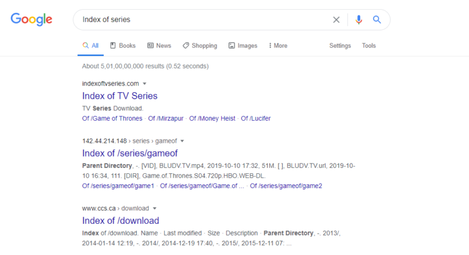Screen dimensions: 469x255
Task: Click the Shopping tag icon
Action: pos(186,45)
